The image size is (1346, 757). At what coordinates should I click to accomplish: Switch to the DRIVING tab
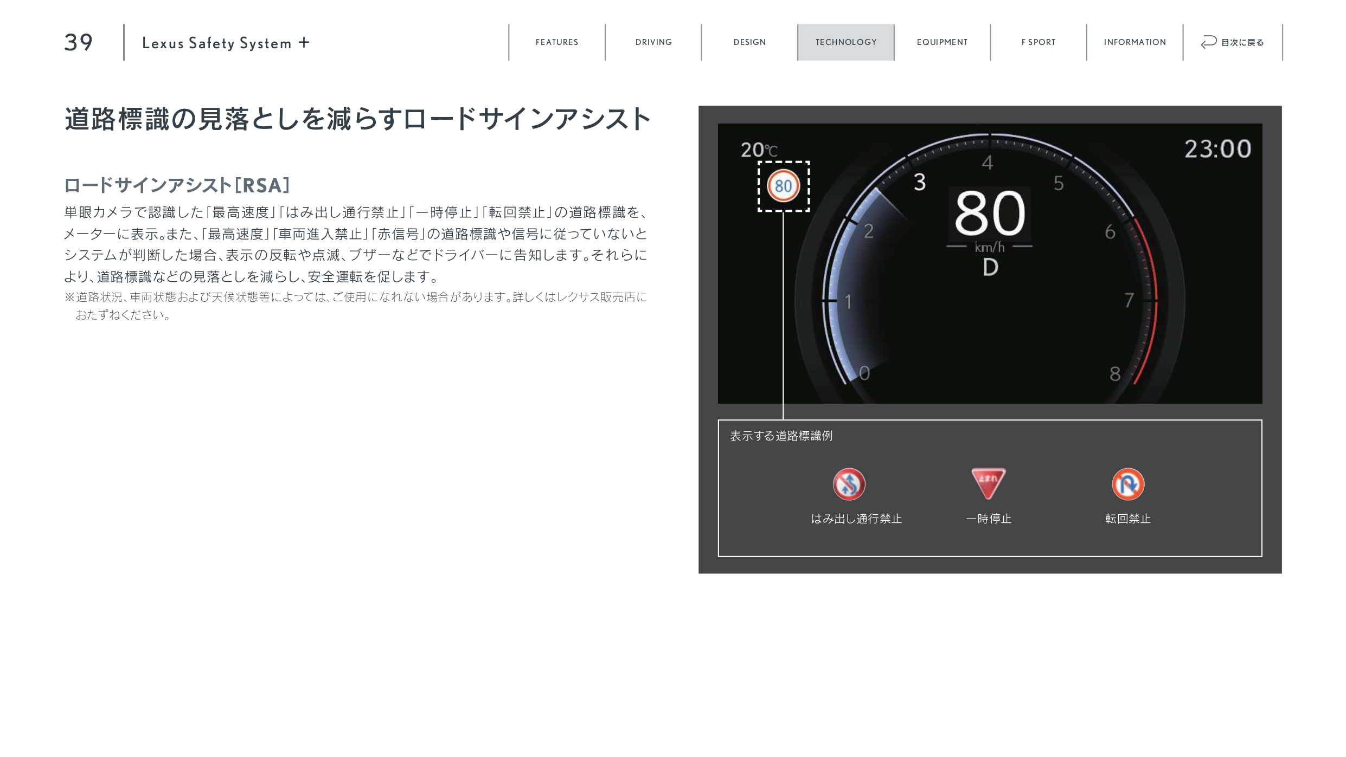[x=653, y=42]
